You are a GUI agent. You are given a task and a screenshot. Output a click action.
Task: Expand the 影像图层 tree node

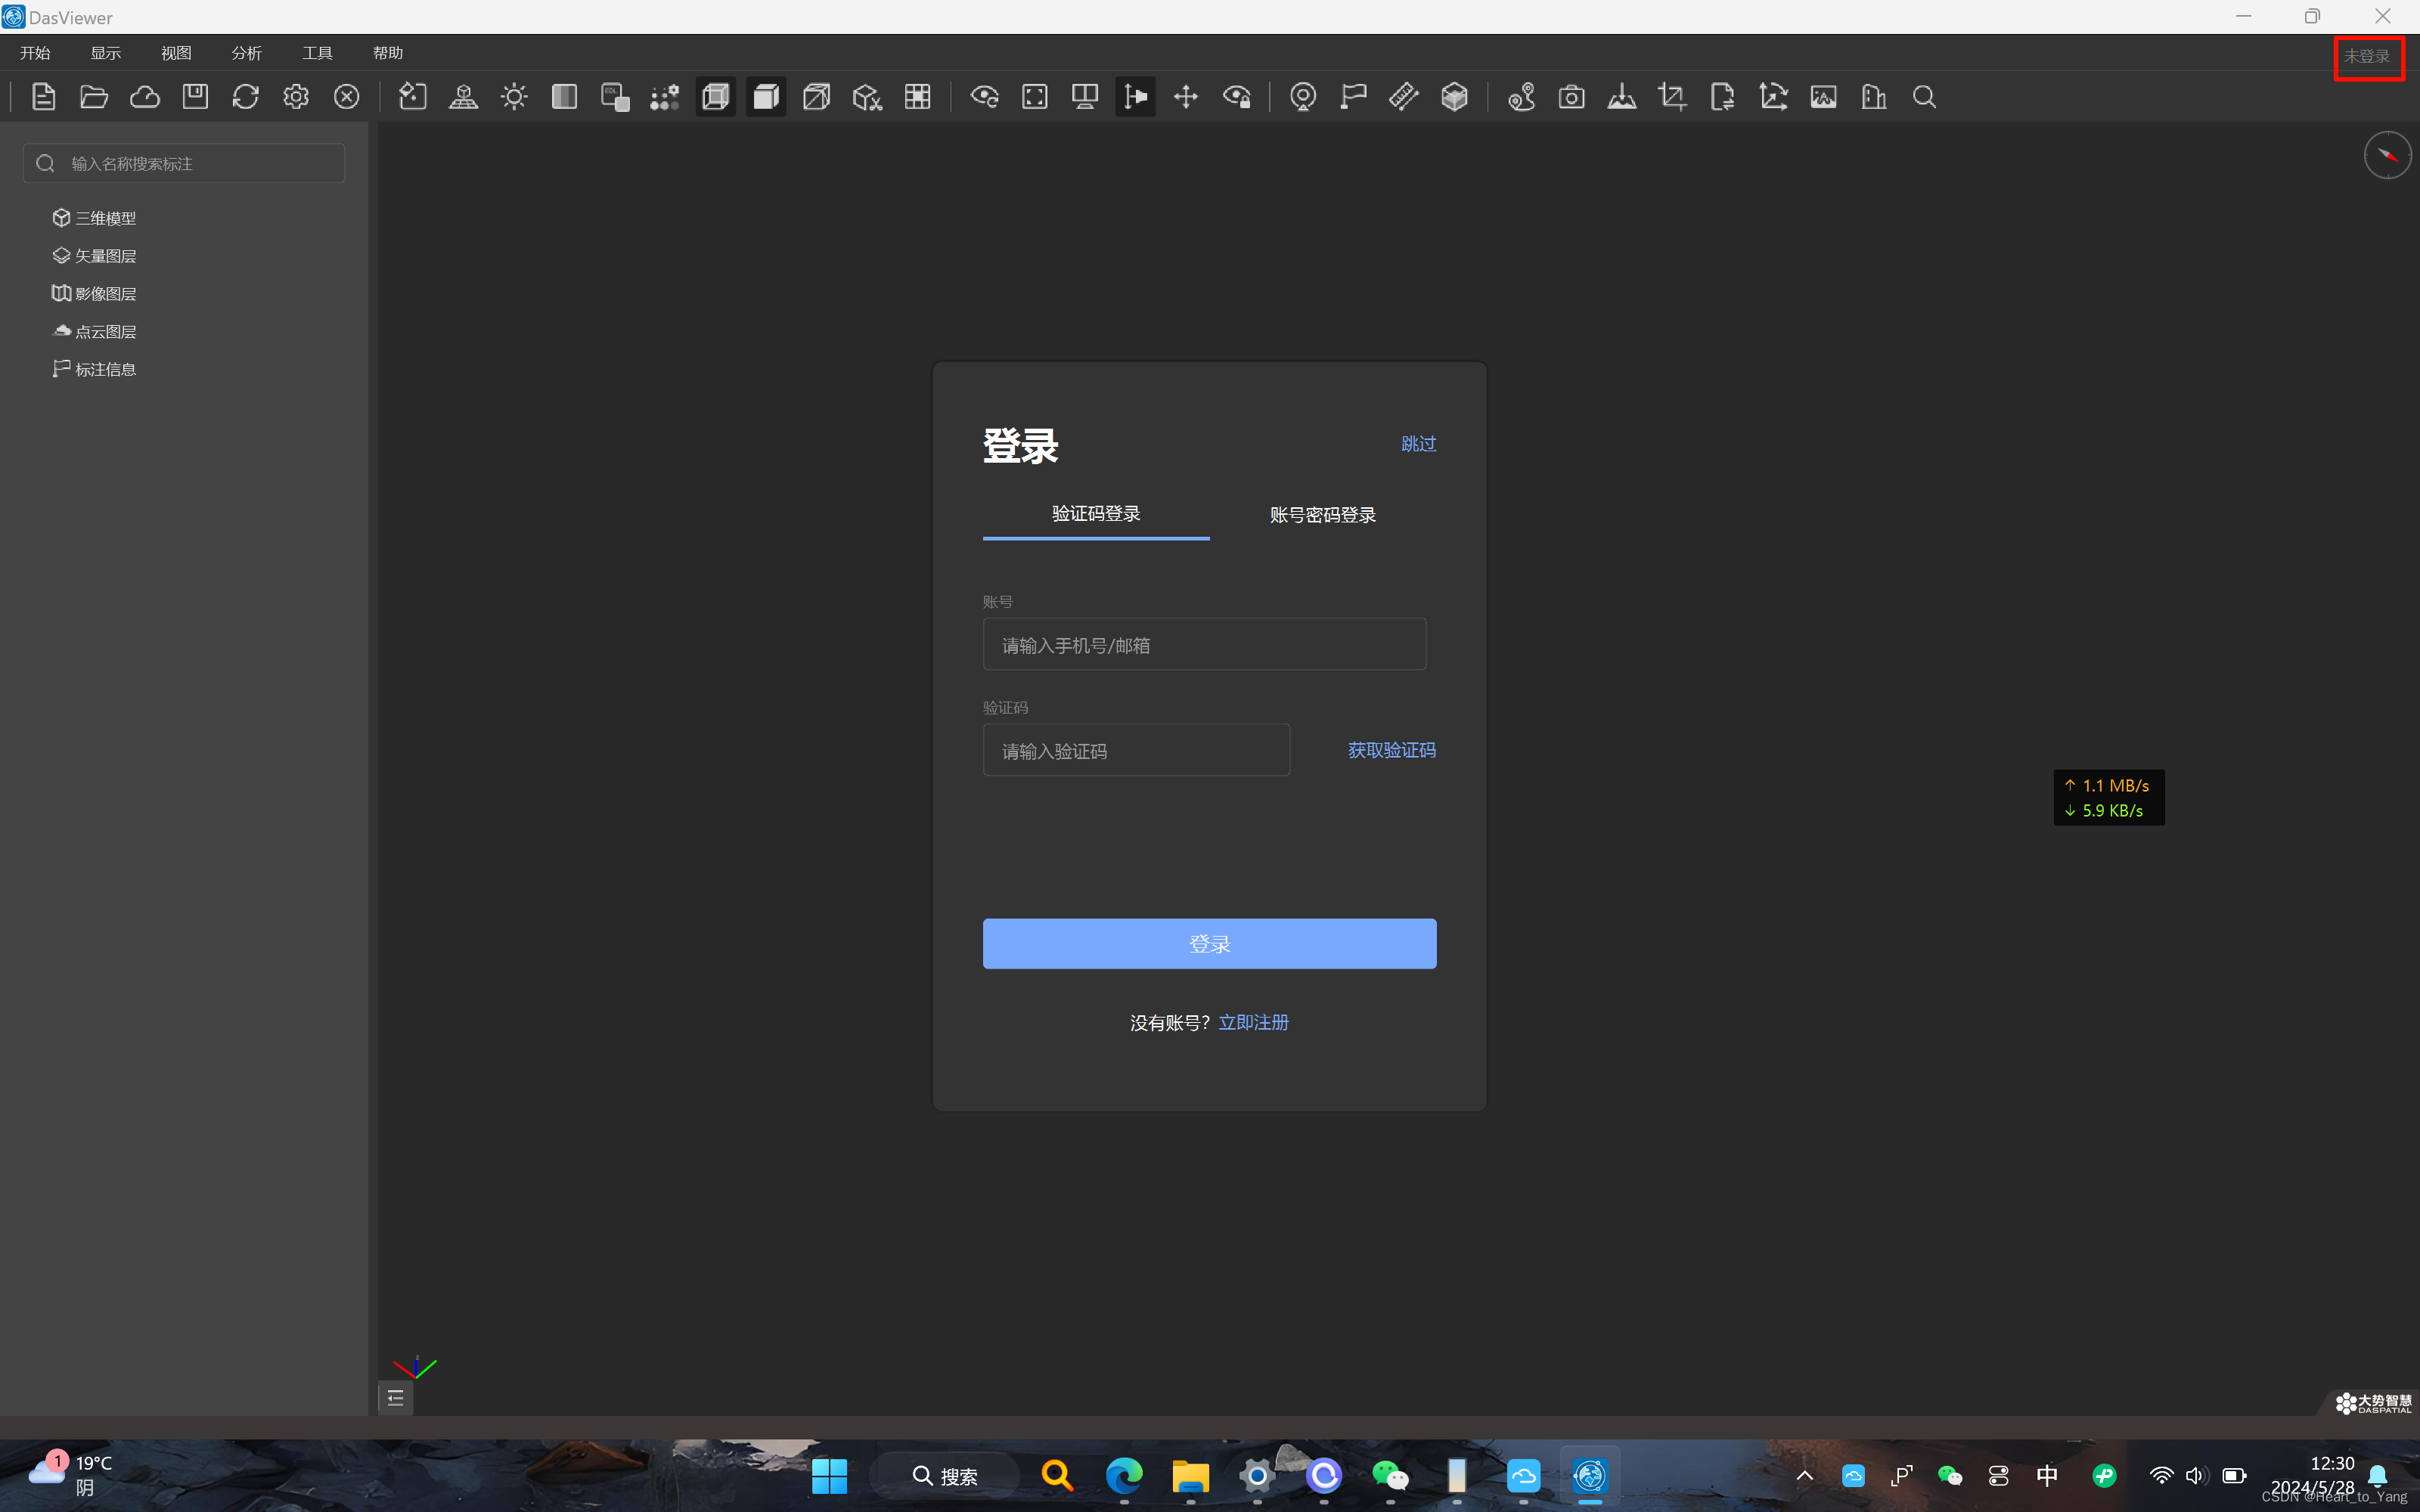point(105,293)
